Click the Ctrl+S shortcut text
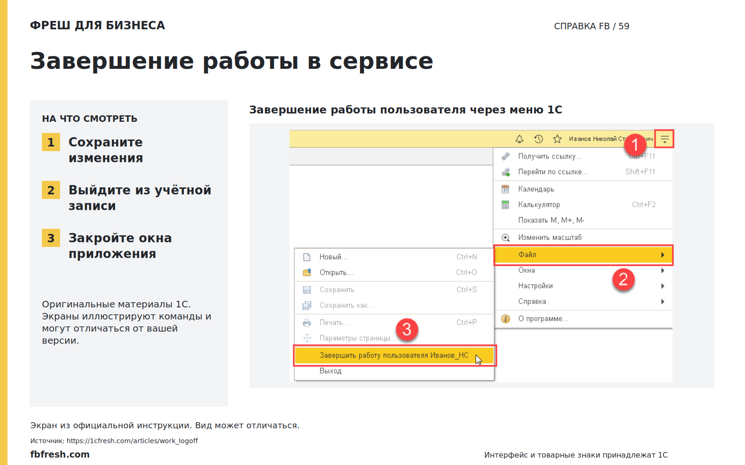The image size is (745, 465). pos(467,290)
